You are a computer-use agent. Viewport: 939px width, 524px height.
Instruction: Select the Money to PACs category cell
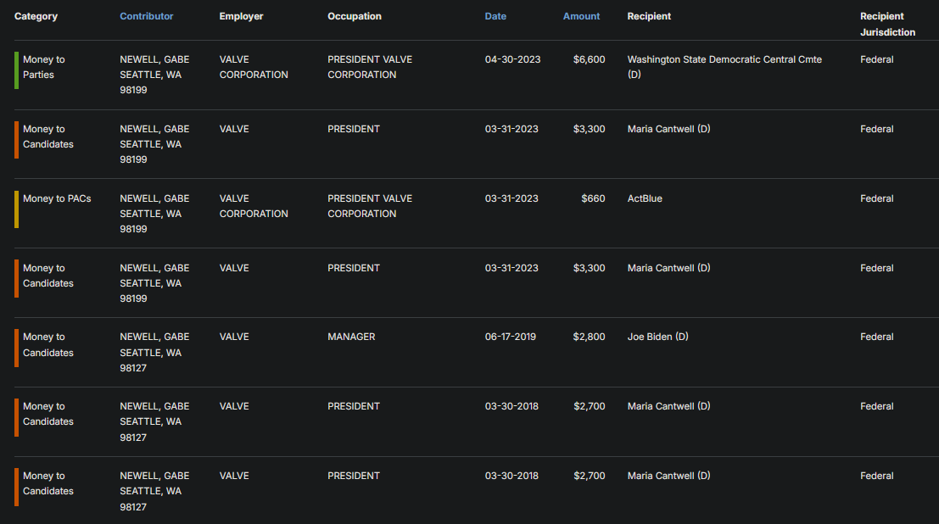57,198
